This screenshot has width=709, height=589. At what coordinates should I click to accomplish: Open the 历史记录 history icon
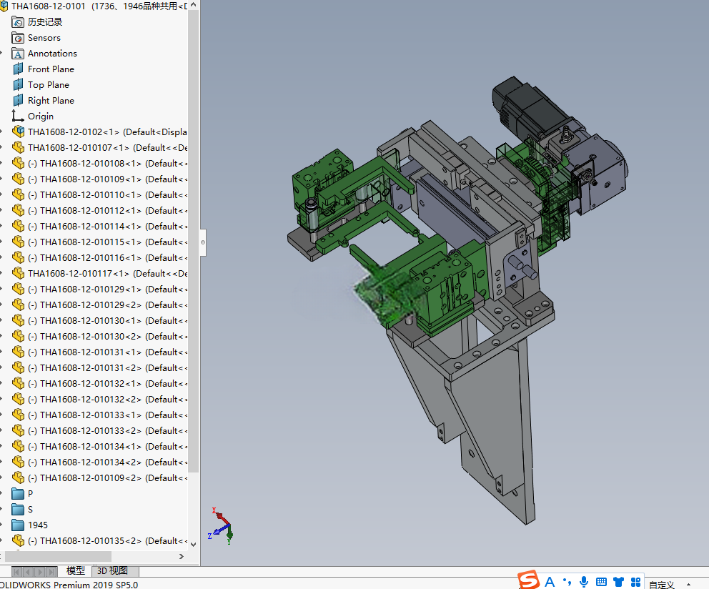[x=18, y=22]
